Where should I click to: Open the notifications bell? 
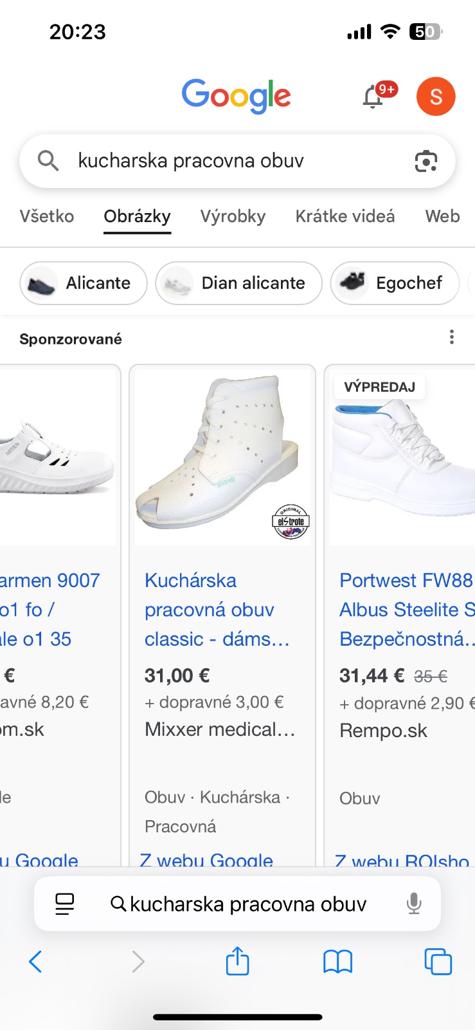click(373, 97)
